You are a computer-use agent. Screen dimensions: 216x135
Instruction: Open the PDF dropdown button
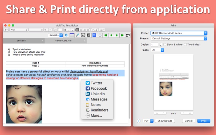click(x=148, y=121)
